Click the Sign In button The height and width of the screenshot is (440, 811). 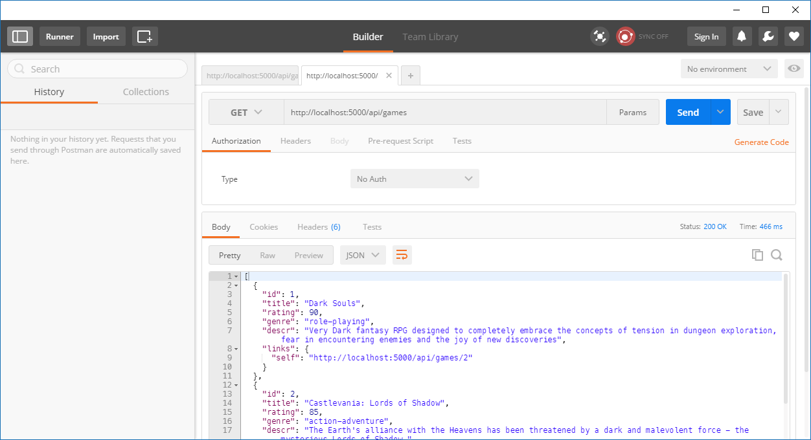[706, 37]
